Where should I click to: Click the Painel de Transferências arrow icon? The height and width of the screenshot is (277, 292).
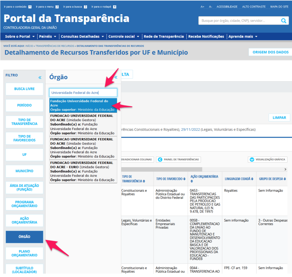[x=160, y=159]
